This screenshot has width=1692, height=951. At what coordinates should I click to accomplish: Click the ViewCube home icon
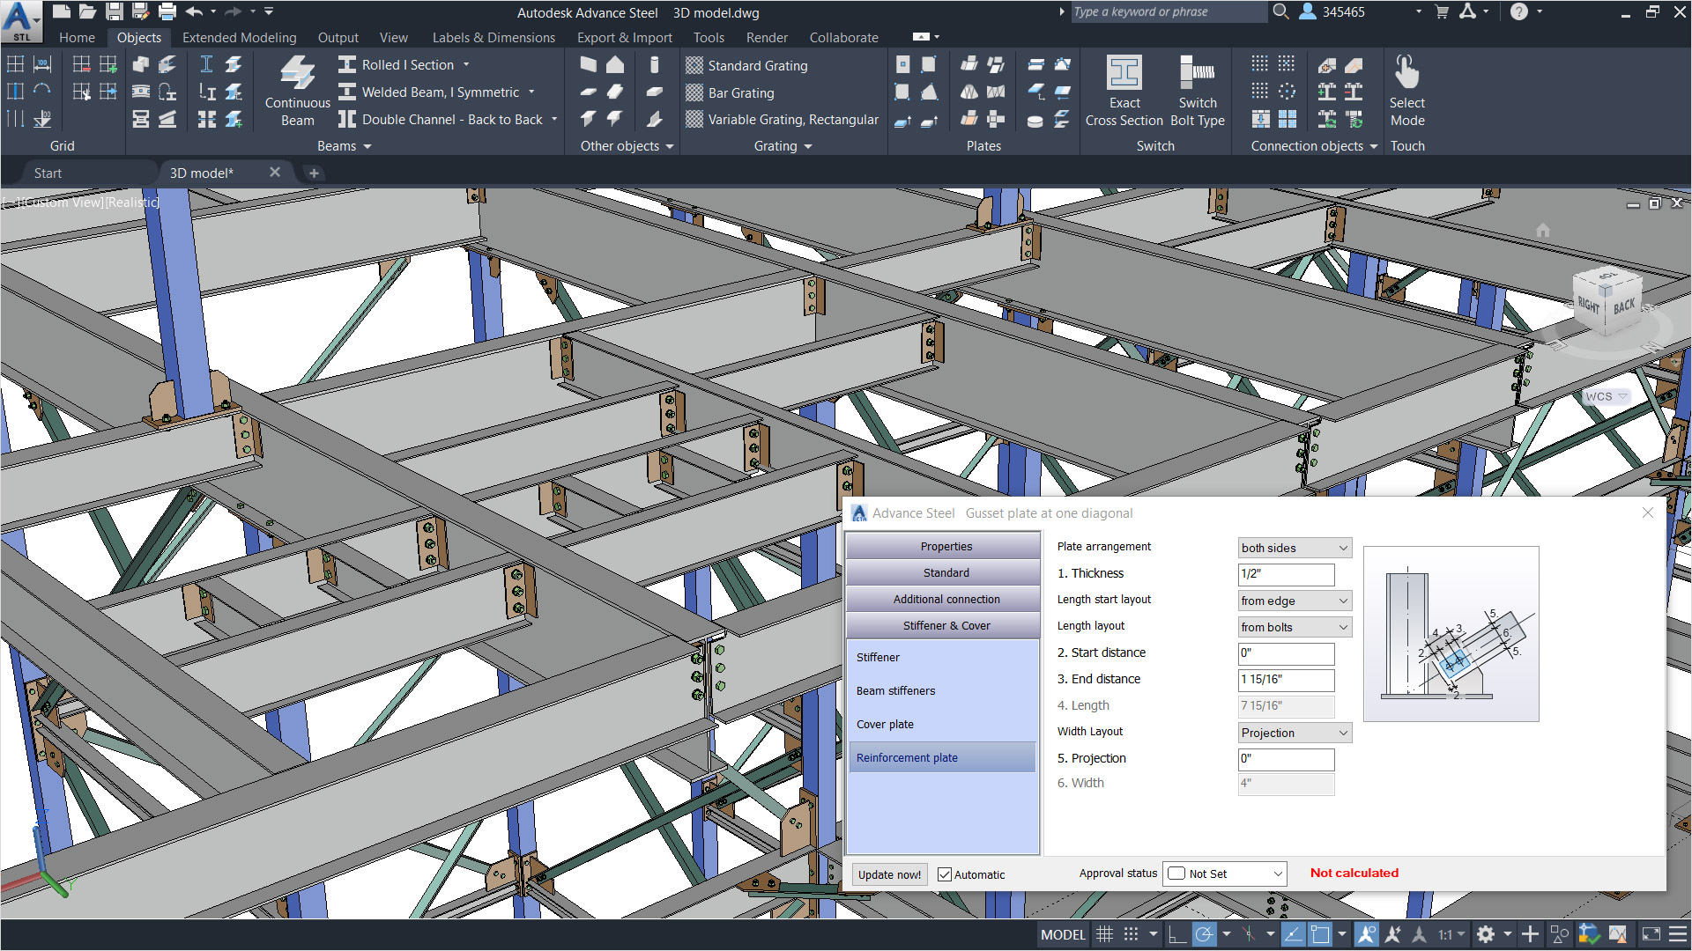[x=1542, y=230]
